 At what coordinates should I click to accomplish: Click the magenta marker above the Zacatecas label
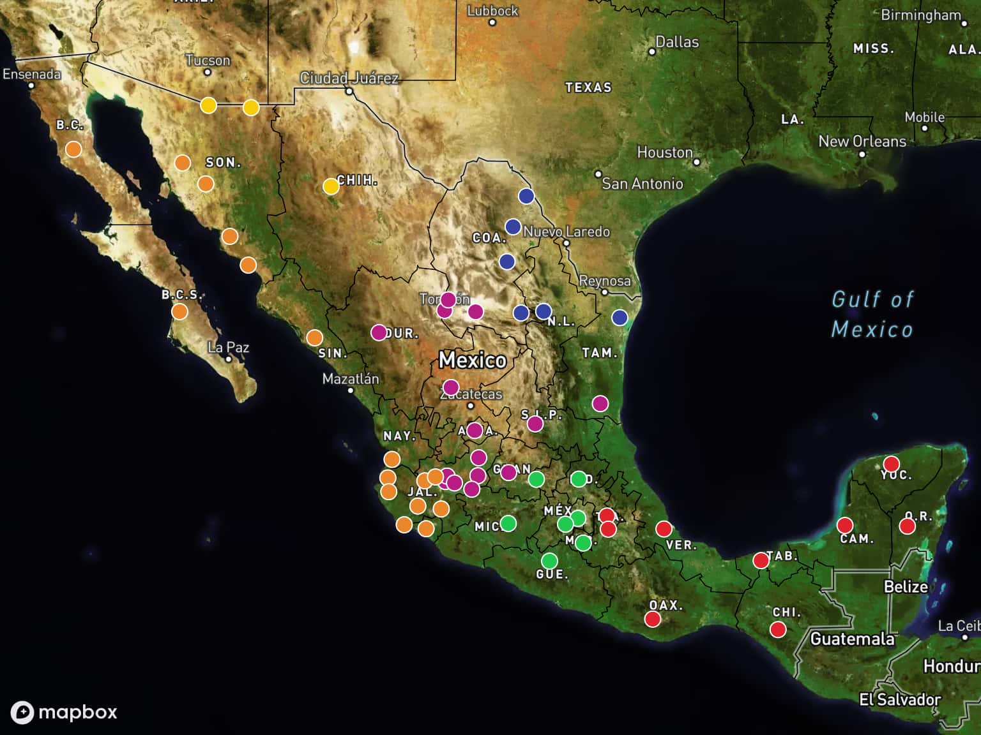click(451, 387)
